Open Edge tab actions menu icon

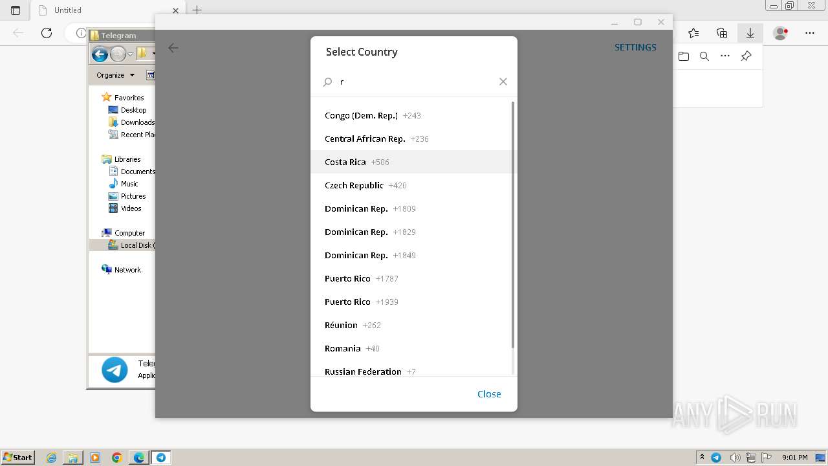point(16,10)
